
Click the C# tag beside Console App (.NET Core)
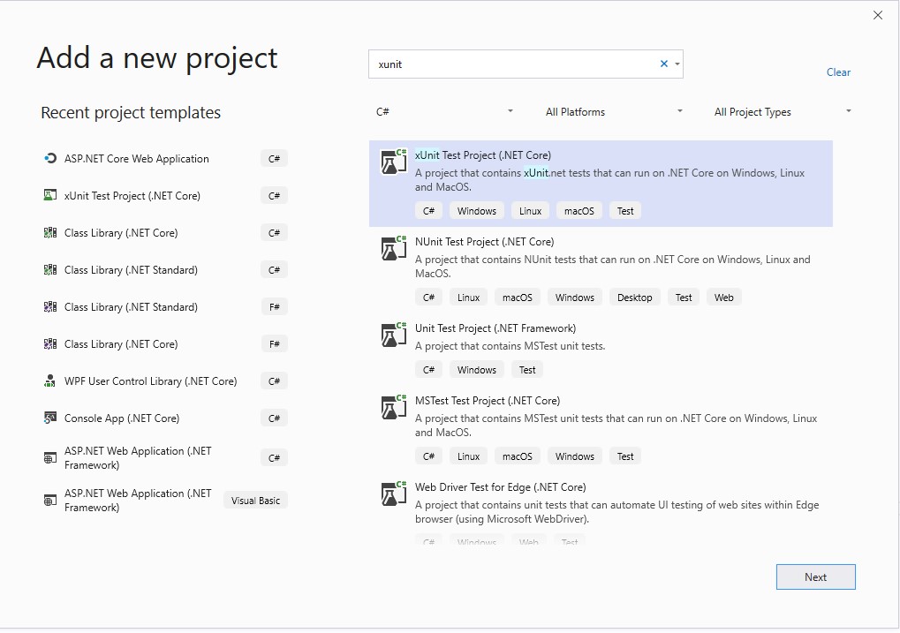pos(275,418)
